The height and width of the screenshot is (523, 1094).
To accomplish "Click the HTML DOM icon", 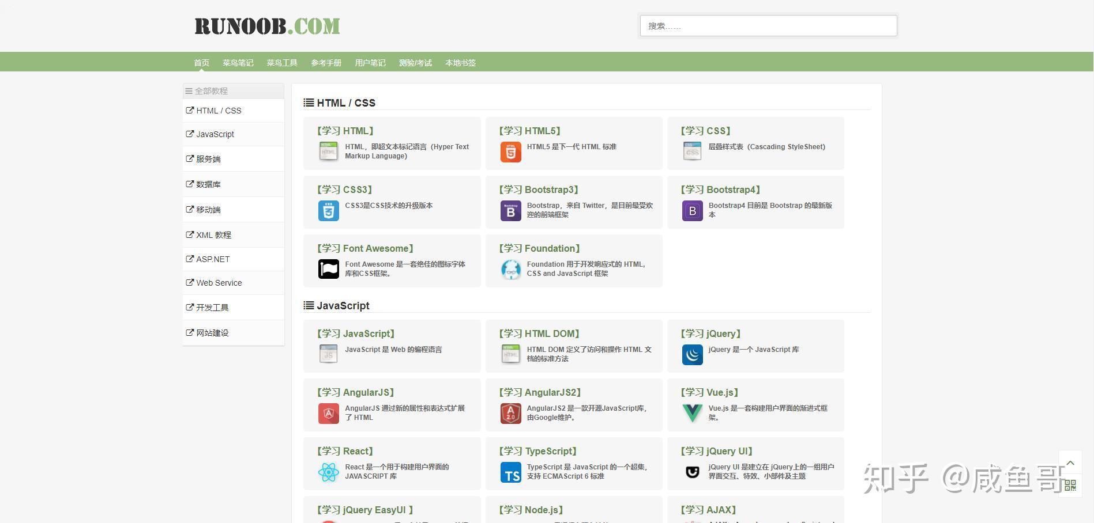I will pyautogui.click(x=510, y=354).
